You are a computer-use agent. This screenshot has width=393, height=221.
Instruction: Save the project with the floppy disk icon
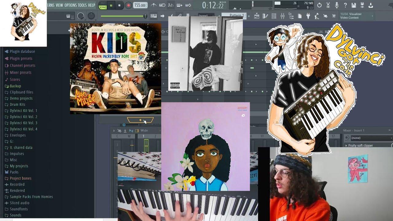[354, 5]
